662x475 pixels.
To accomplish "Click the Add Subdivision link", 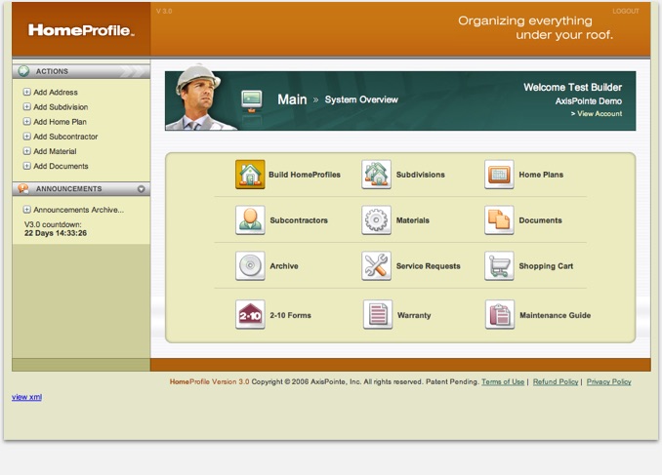I will click(61, 106).
